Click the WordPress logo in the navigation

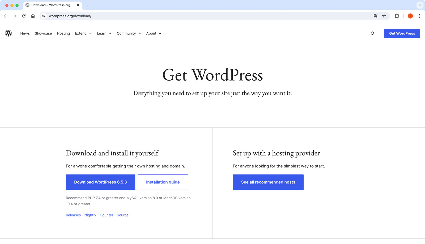click(x=8, y=33)
